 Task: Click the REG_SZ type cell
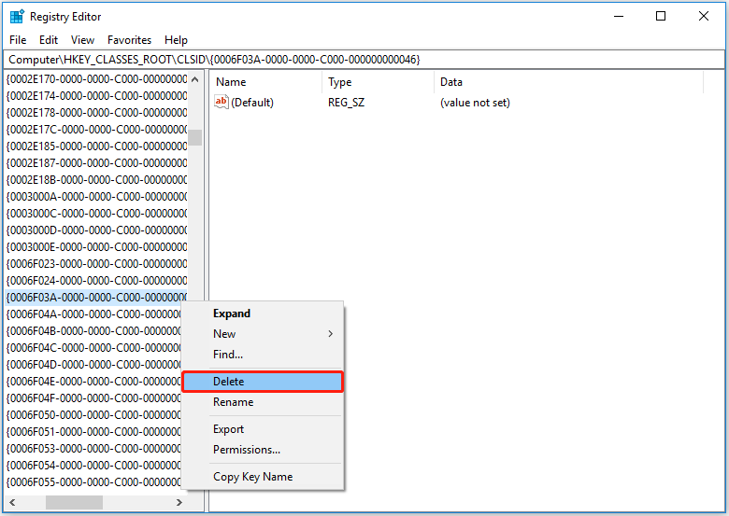coord(346,103)
